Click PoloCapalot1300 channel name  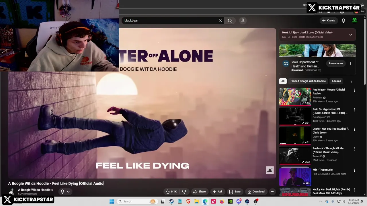click(321, 117)
